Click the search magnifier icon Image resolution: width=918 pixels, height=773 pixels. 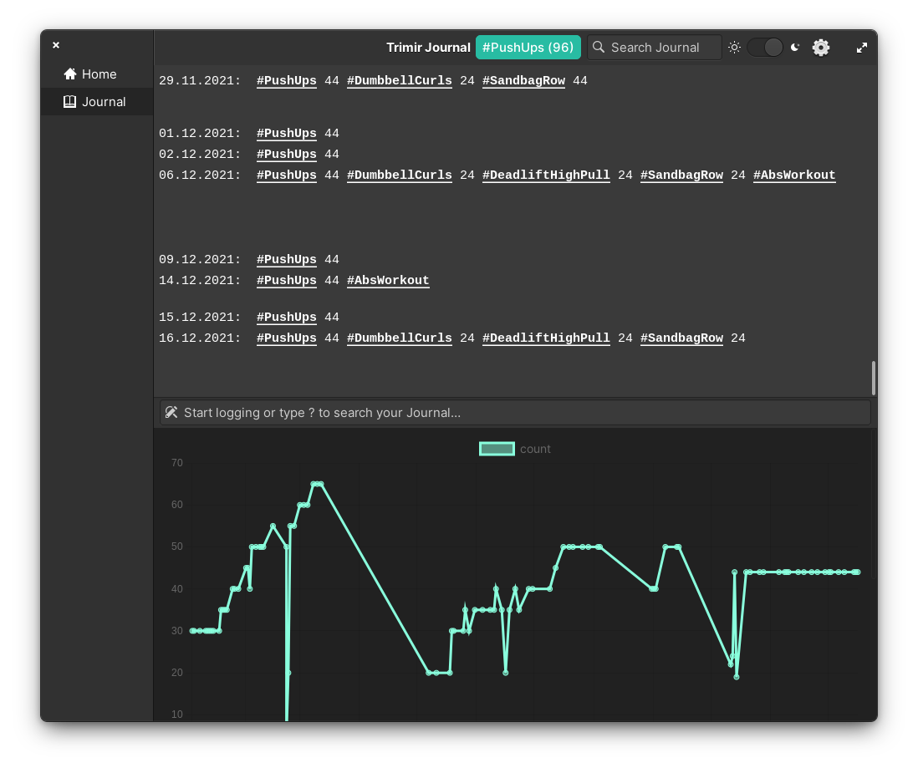tap(599, 47)
